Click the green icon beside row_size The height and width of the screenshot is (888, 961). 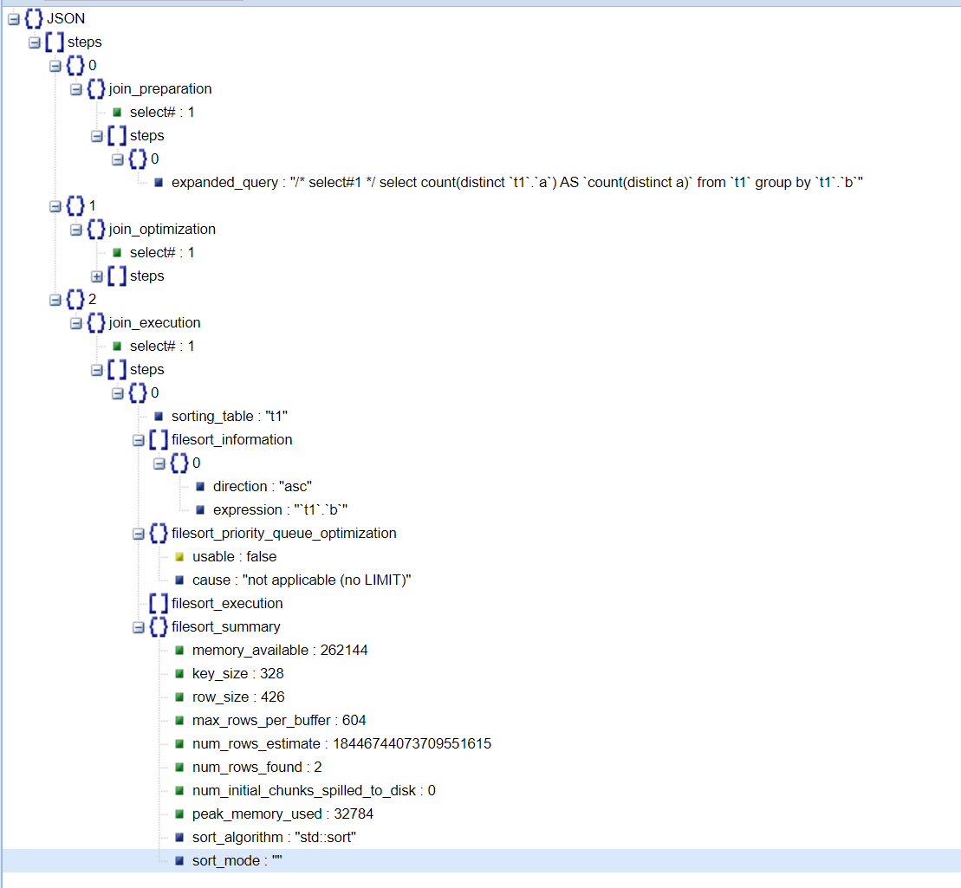[179, 697]
